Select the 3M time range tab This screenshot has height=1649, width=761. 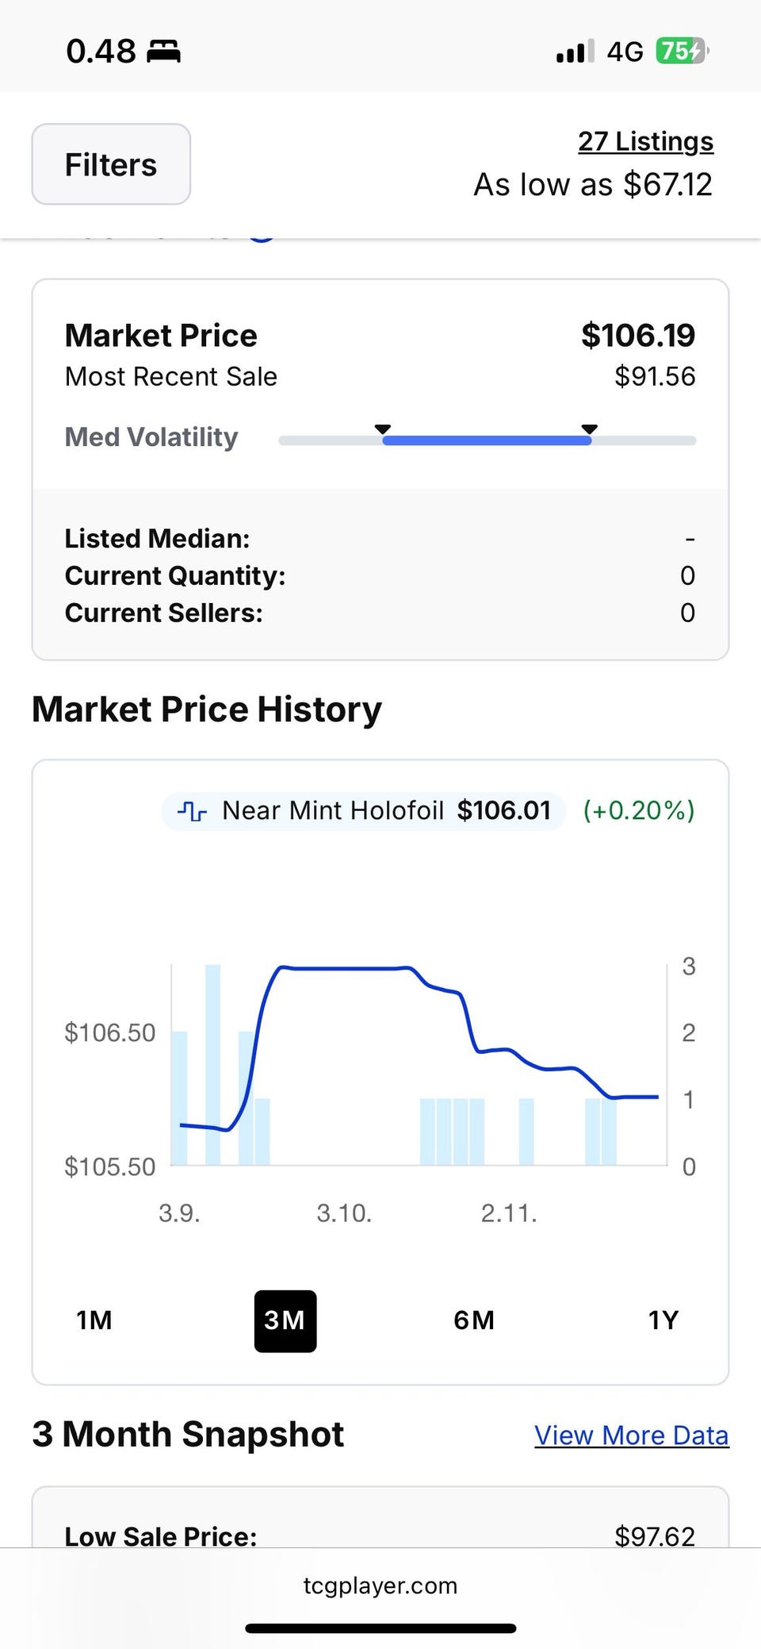pyautogui.click(x=285, y=1320)
